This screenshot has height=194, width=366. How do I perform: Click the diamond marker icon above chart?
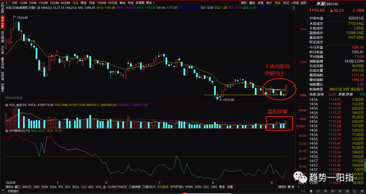point(289,8)
